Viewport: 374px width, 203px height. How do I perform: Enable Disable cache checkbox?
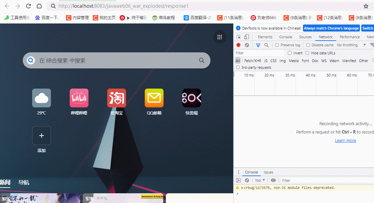[308, 45]
